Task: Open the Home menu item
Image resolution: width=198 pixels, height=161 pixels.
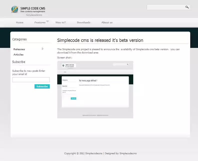Action: [19, 22]
